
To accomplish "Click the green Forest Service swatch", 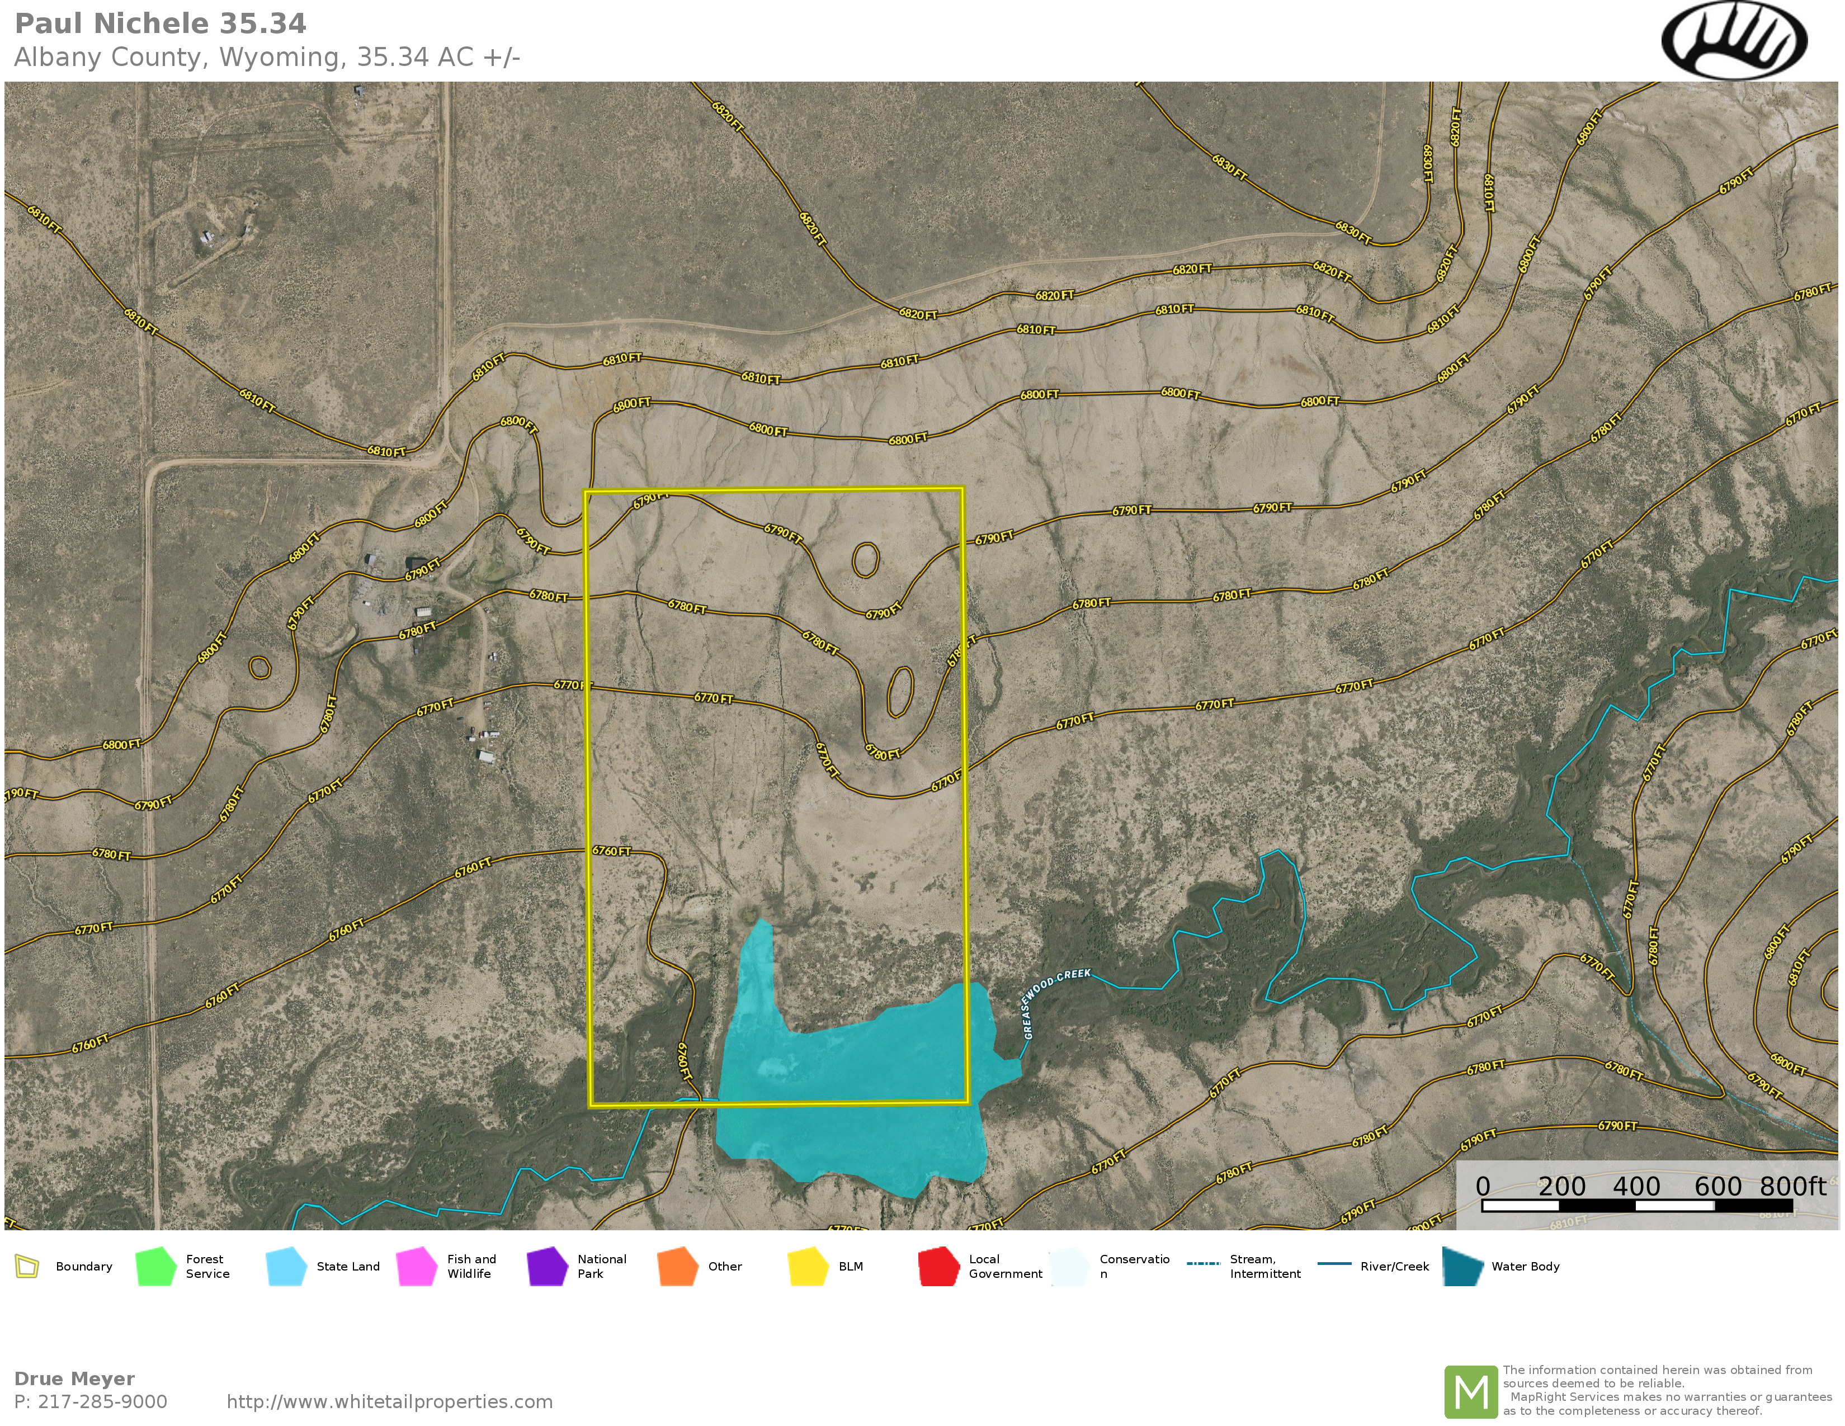I will tap(155, 1266).
